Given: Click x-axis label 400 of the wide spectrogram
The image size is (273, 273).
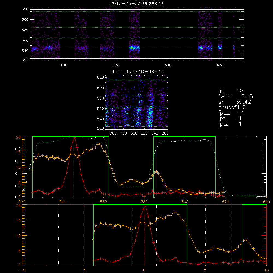Looking at the screenshot, I should tap(220, 65).
